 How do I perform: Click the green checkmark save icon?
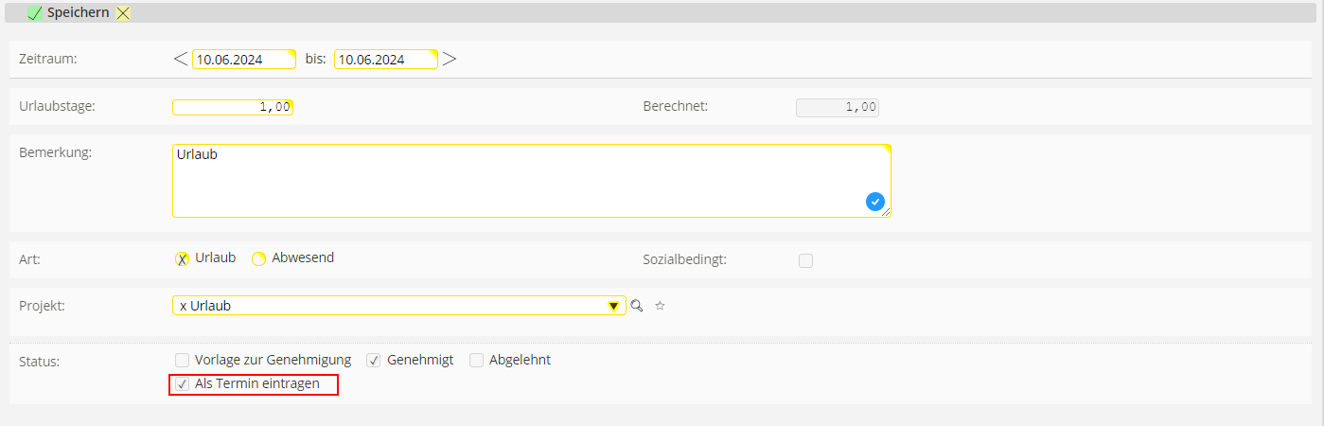point(35,13)
